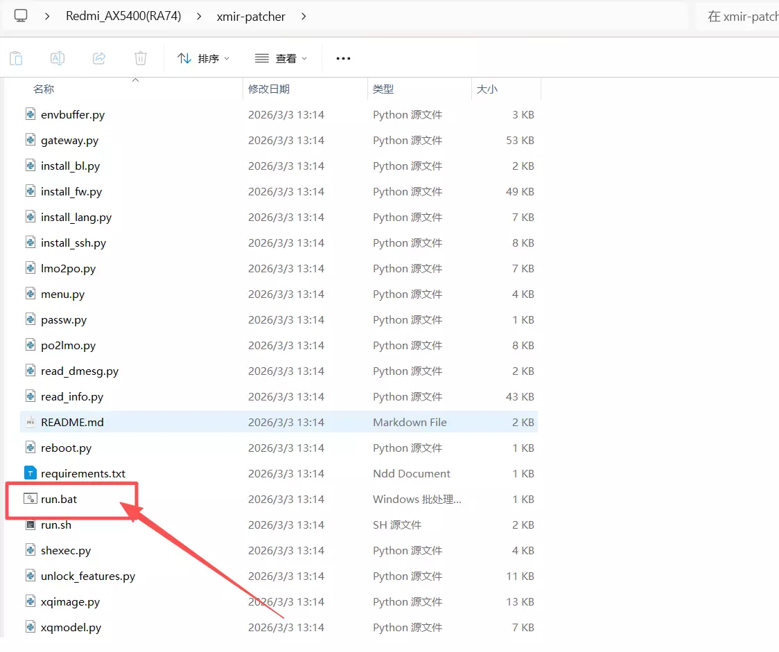Open the 查看 view dropdown
Screen dimensions: 779x652
(x=281, y=59)
